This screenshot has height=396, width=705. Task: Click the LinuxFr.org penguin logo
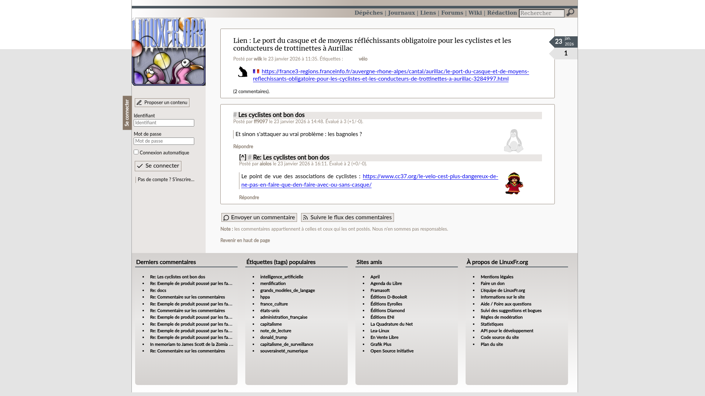[x=169, y=52]
